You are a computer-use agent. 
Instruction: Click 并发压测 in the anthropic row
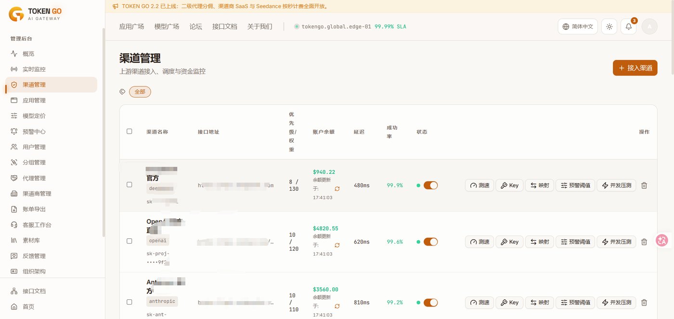[616, 303]
